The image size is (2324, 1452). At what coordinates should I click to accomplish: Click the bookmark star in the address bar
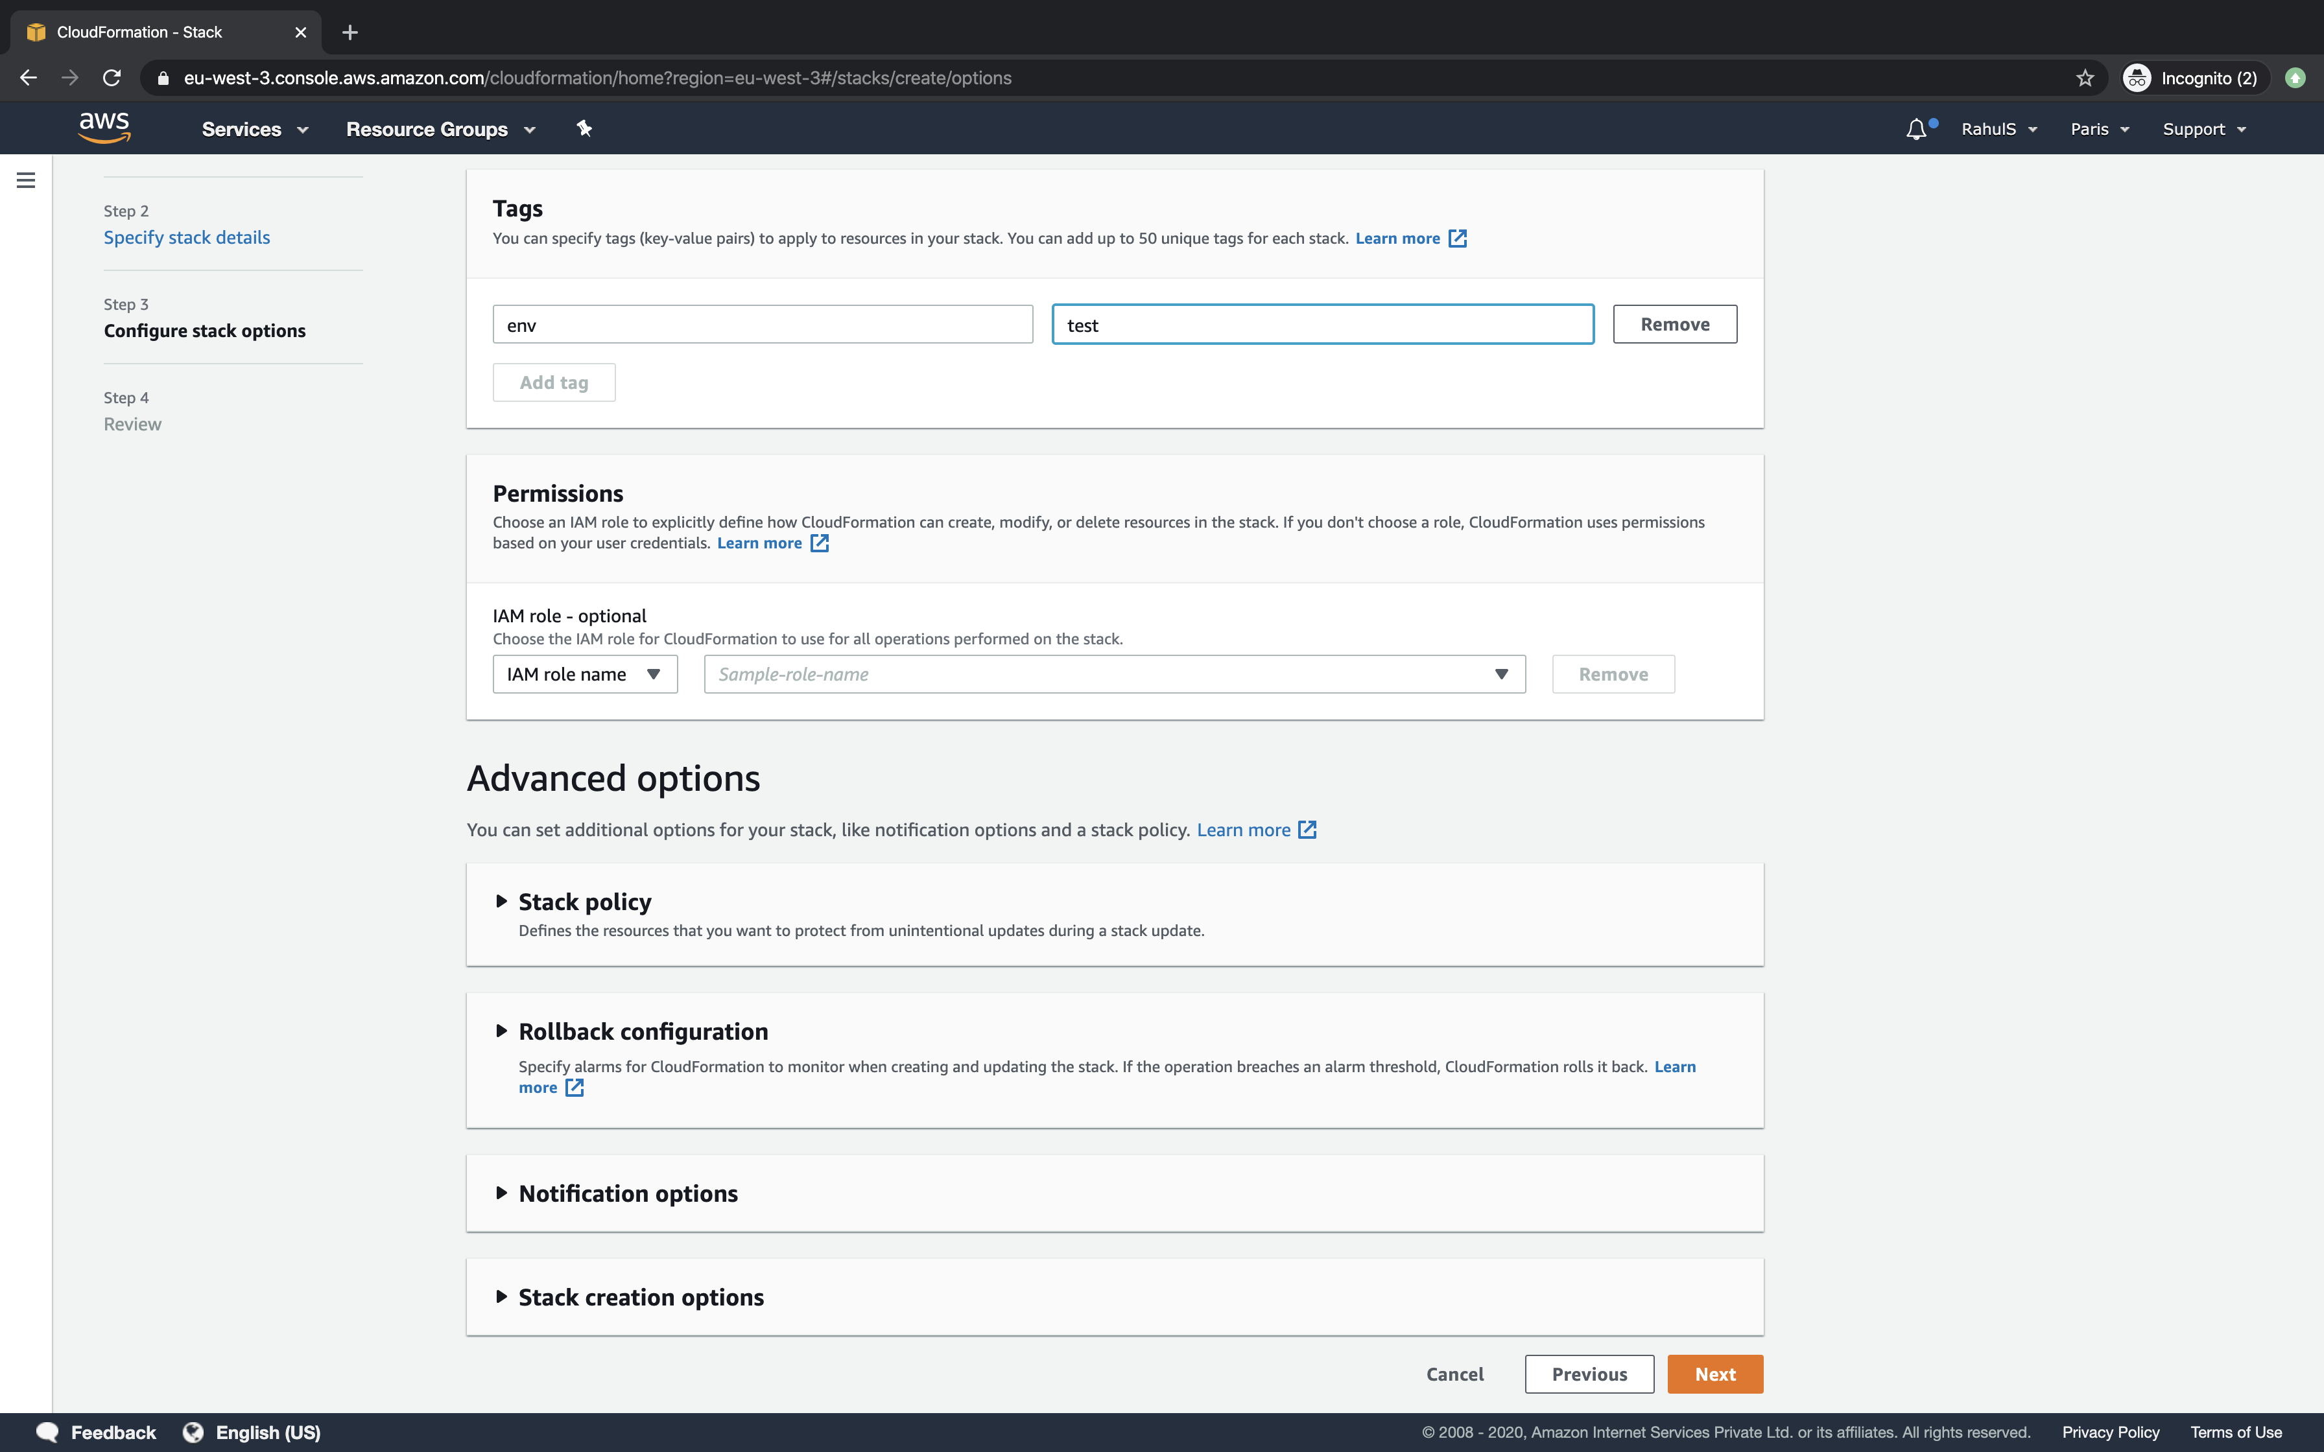tap(2084, 78)
